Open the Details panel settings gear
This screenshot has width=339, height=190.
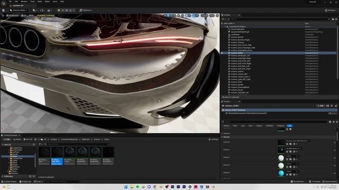point(337,122)
